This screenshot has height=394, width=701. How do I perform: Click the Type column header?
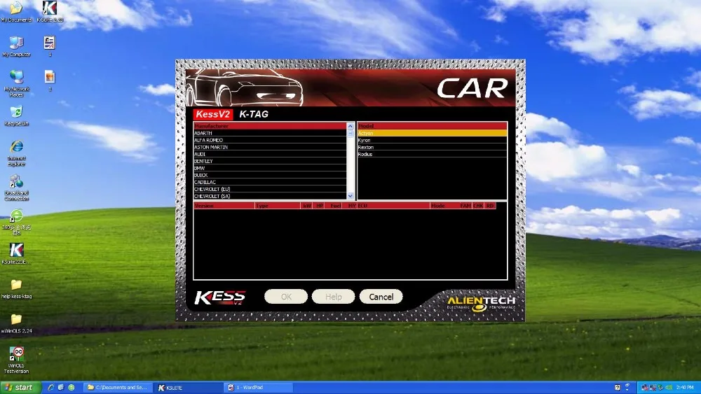click(x=278, y=206)
